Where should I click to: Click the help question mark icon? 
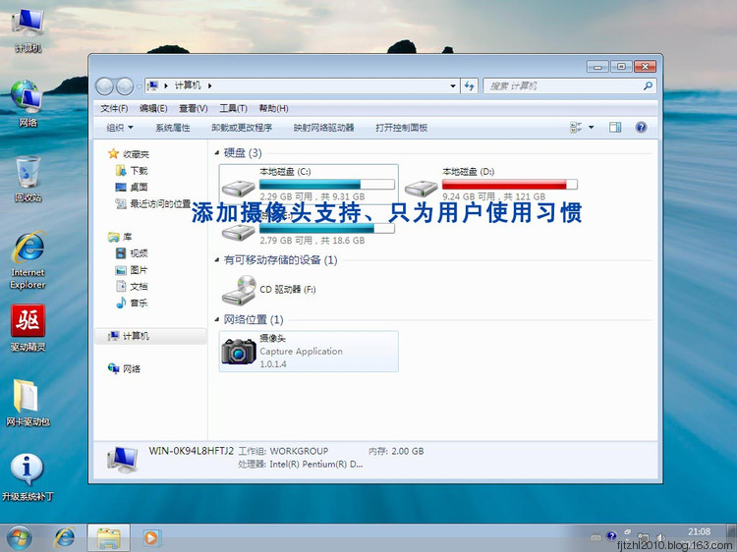tap(641, 128)
